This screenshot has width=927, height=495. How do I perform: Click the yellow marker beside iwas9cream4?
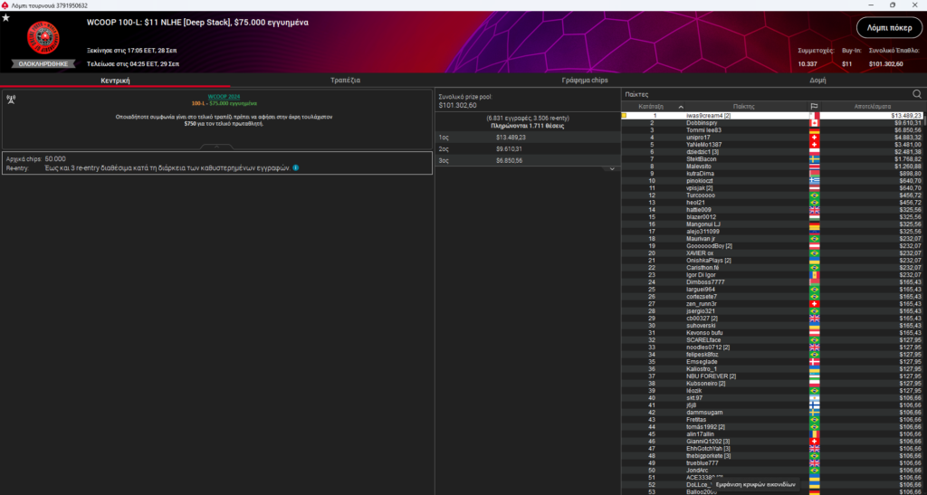pos(625,116)
